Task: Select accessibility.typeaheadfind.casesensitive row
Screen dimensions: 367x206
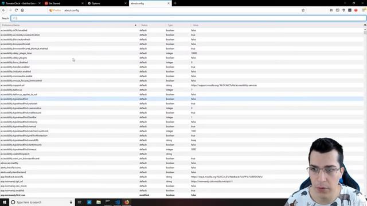Action: click(x=182, y=108)
